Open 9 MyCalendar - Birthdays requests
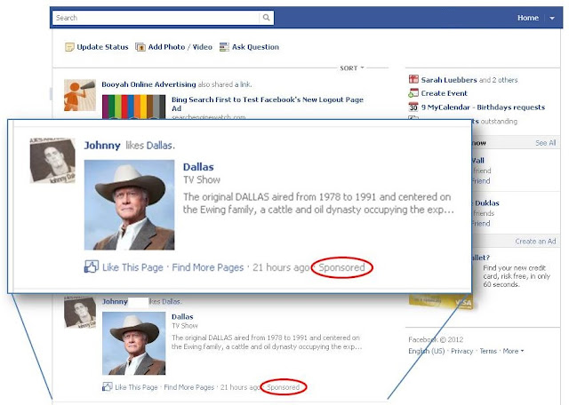569x405 pixels. pyautogui.click(x=483, y=107)
